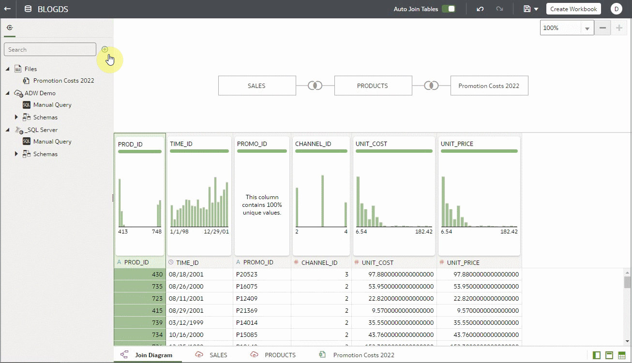Click the join circles between SALES and PRODUCTS
This screenshot has height=363, width=632.
coord(315,85)
